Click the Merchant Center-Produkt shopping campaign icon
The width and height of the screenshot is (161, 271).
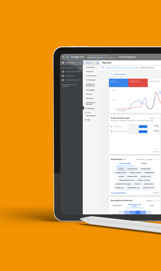click(x=63, y=72)
